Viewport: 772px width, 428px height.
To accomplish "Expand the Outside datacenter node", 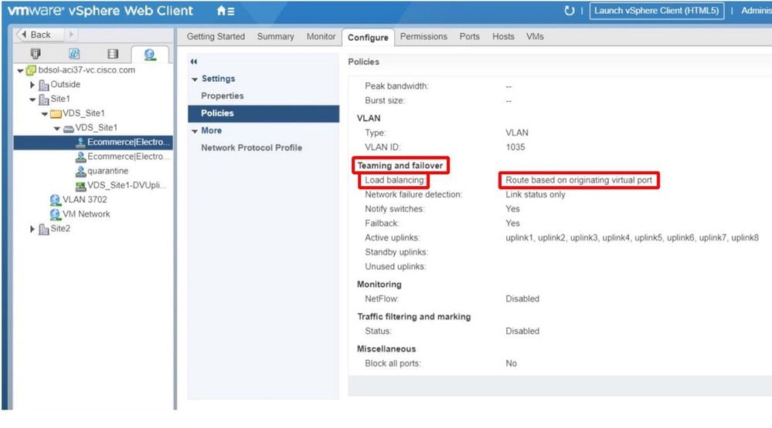I will [32, 85].
